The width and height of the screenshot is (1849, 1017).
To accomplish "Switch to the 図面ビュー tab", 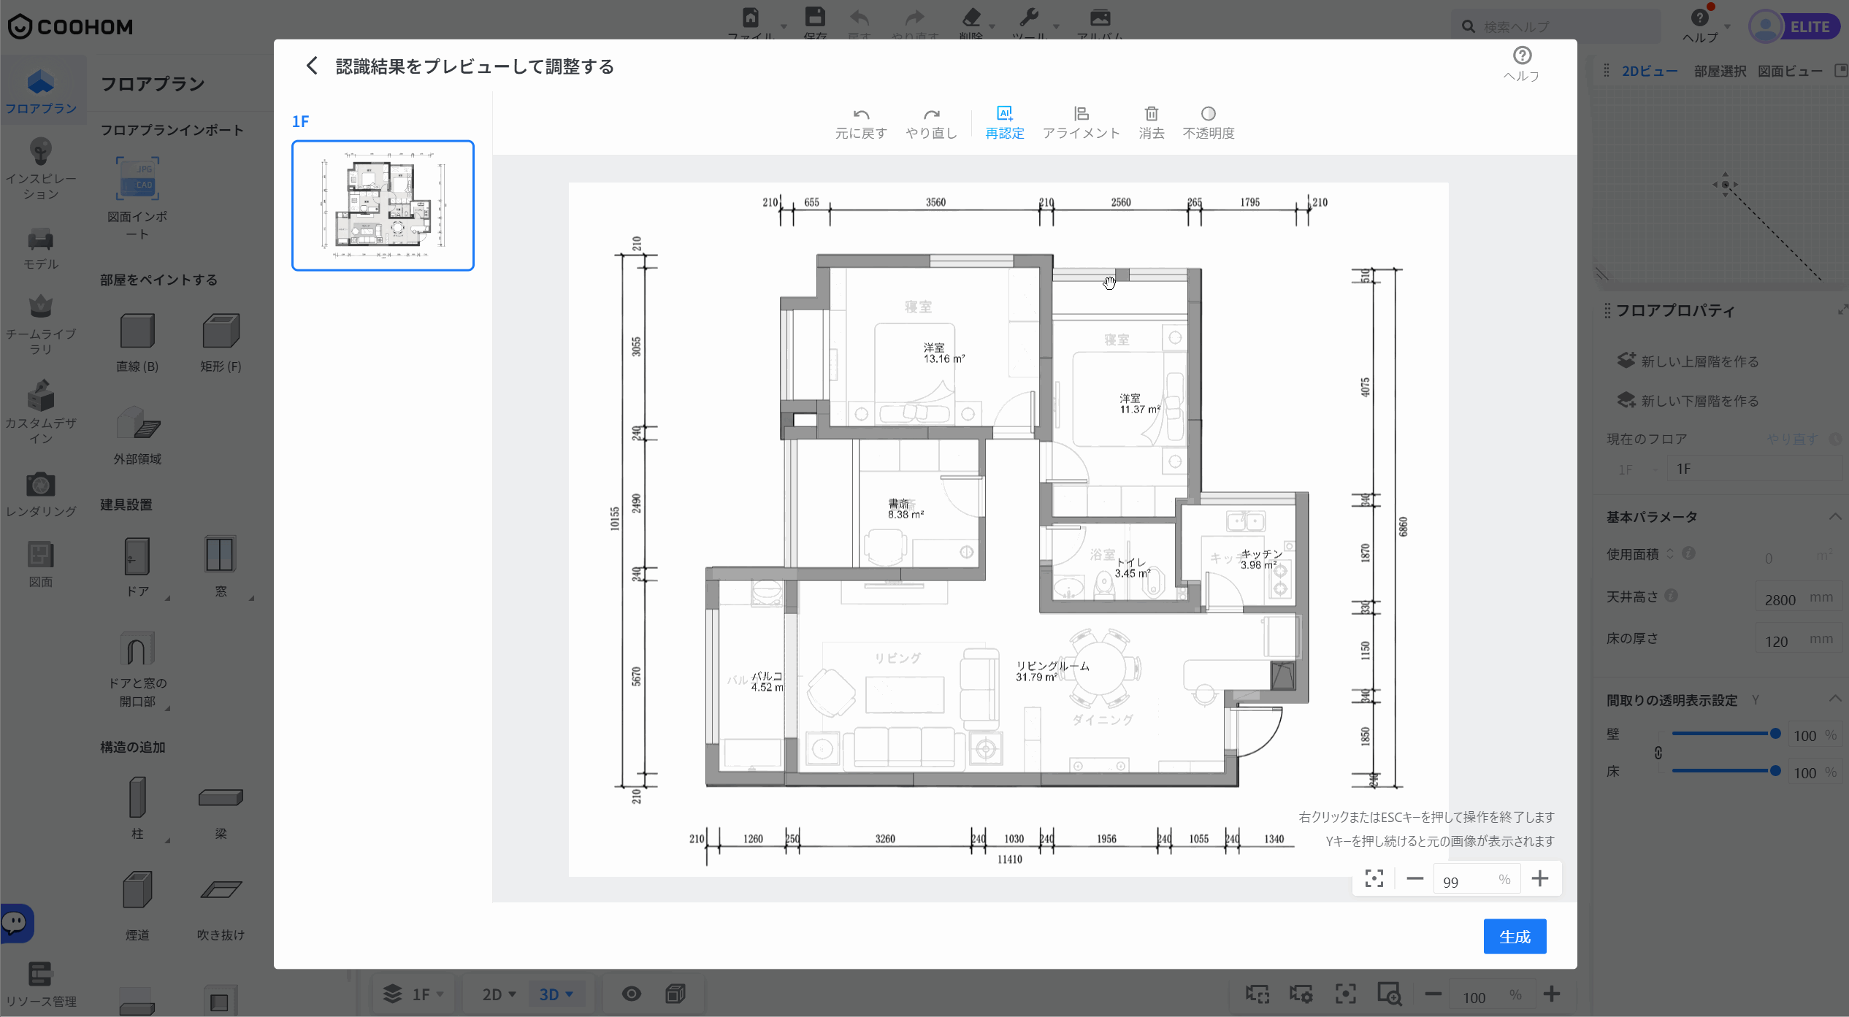I will 1790,71.
